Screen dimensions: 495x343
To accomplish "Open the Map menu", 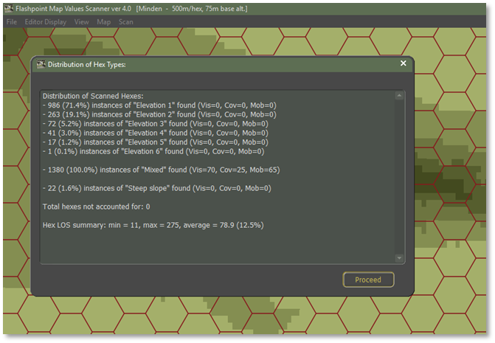I will [x=103, y=22].
